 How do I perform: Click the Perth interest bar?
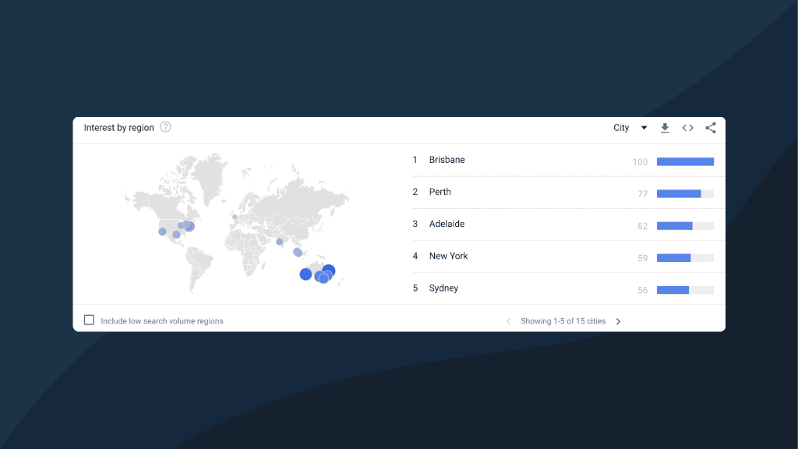tap(685, 193)
